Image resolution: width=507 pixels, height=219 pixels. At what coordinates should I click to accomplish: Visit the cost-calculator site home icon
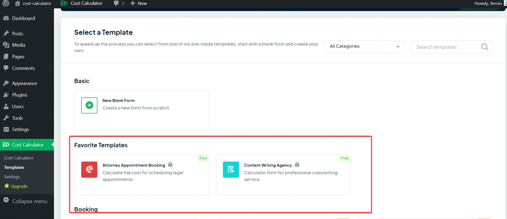(18, 3)
